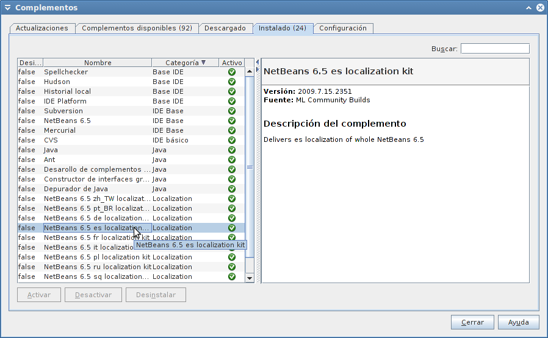The height and width of the screenshot is (338, 548).
Task: Click the Desinstalar button
Action: 156,295
